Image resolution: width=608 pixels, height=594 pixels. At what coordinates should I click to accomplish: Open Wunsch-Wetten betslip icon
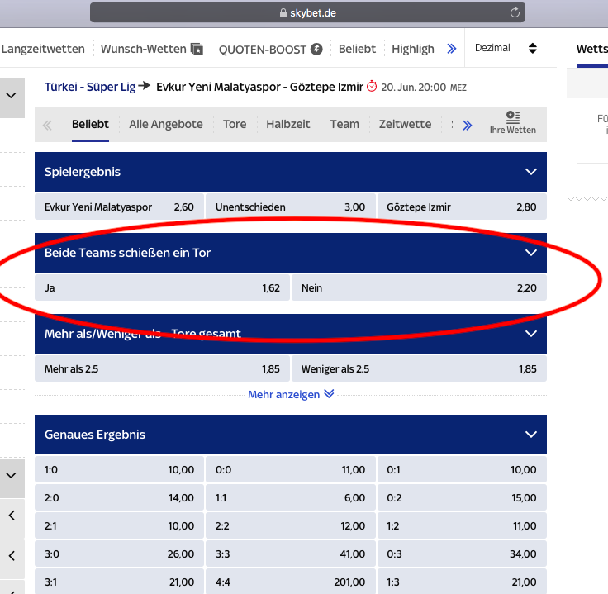pos(197,50)
